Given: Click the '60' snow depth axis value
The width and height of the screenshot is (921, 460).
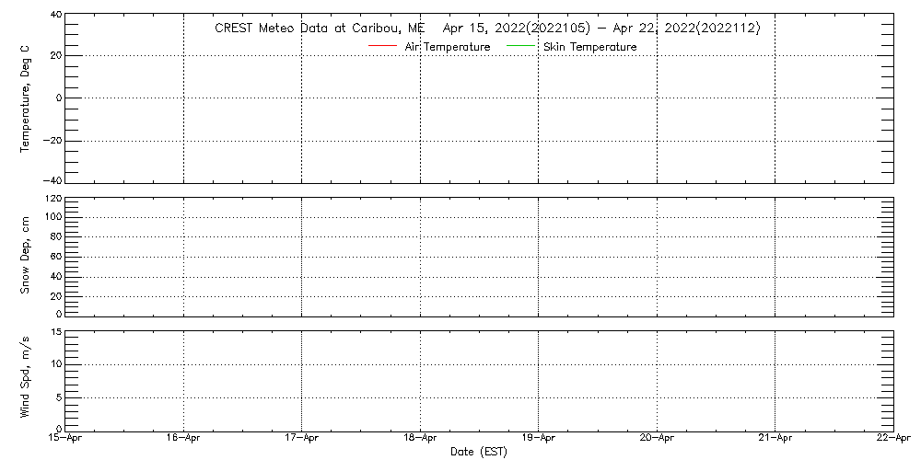Looking at the screenshot, I should [x=56, y=257].
